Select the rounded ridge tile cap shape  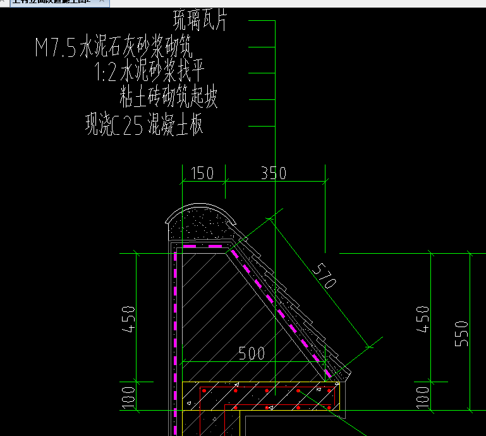(x=200, y=222)
